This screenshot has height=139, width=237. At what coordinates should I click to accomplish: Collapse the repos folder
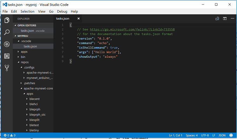[18, 62]
